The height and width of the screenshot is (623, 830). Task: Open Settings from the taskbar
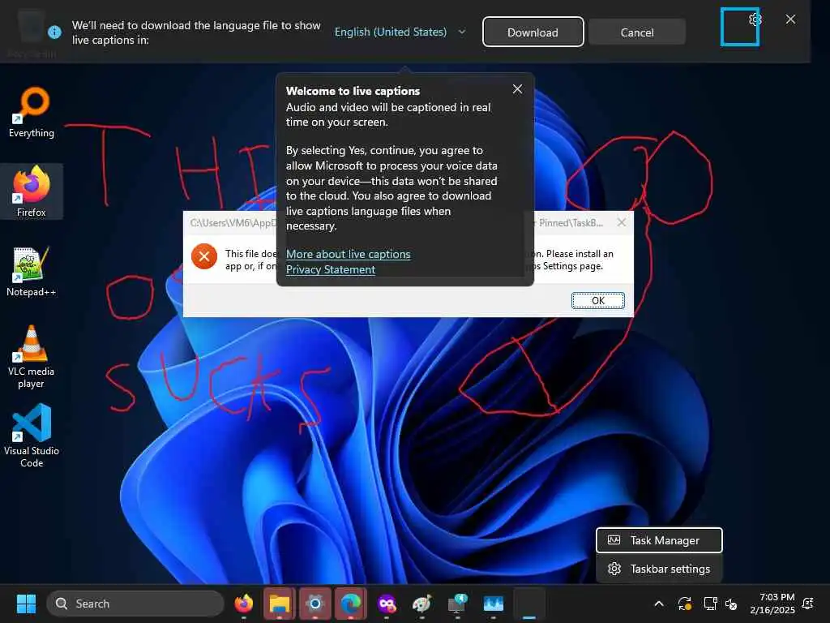point(315,604)
